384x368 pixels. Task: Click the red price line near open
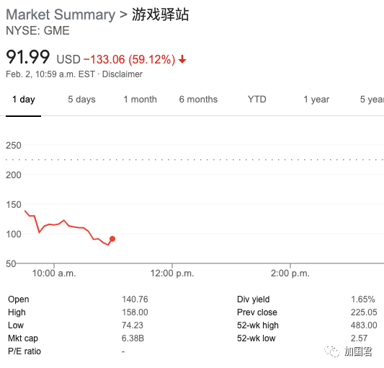(32, 216)
